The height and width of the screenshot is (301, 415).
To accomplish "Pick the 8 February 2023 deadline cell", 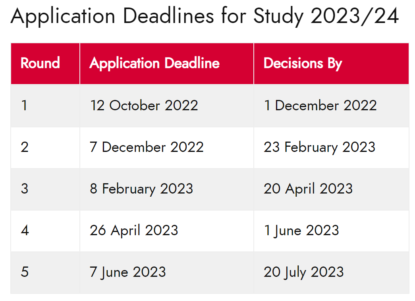I will [x=167, y=189].
